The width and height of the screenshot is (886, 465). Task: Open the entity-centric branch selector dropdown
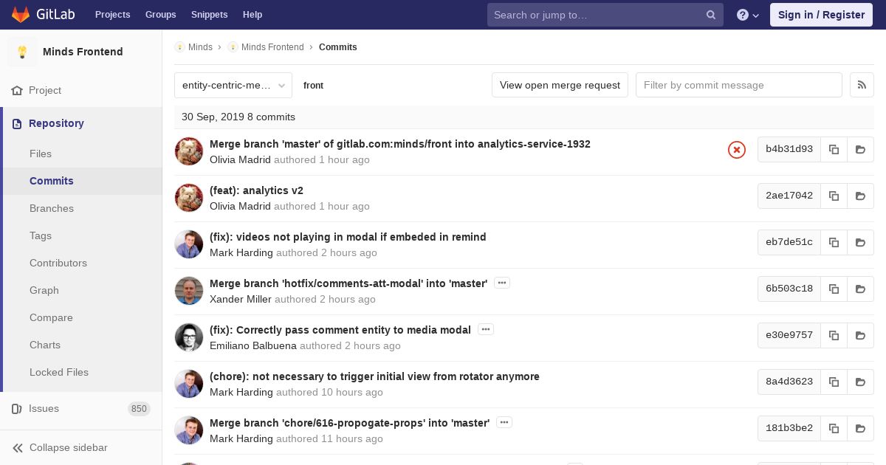(x=233, y=86)
